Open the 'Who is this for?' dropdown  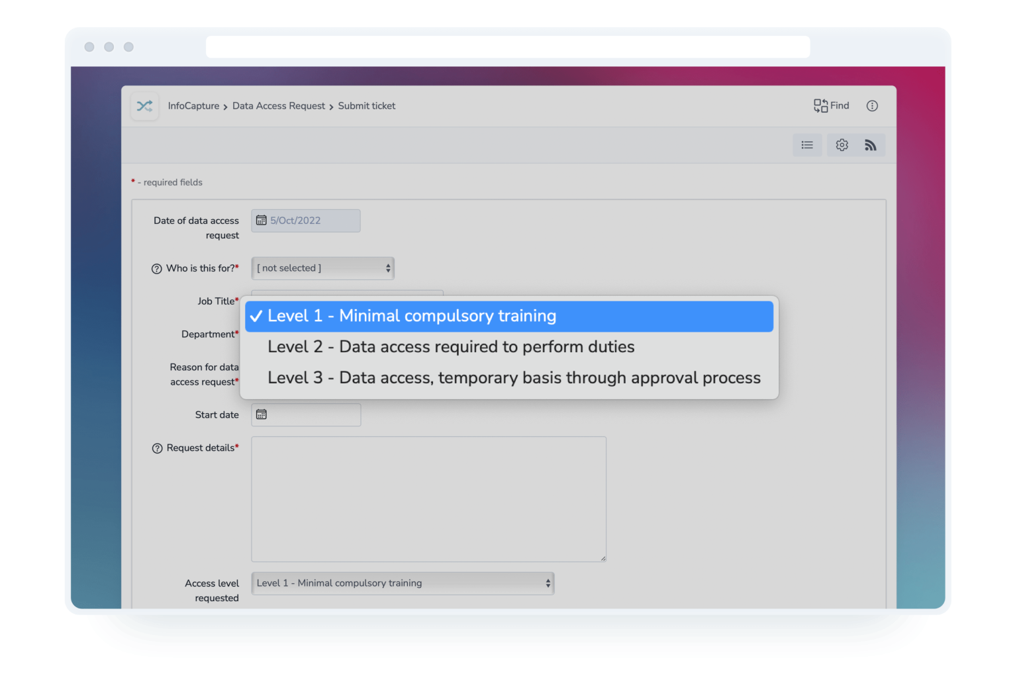coord(322,268)
